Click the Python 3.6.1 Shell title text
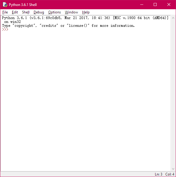Viewport: 176px width, 177px height. point(23,5)
